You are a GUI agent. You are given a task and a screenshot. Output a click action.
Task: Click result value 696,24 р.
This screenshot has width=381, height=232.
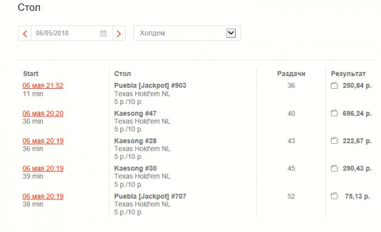[x=357, y=114]
